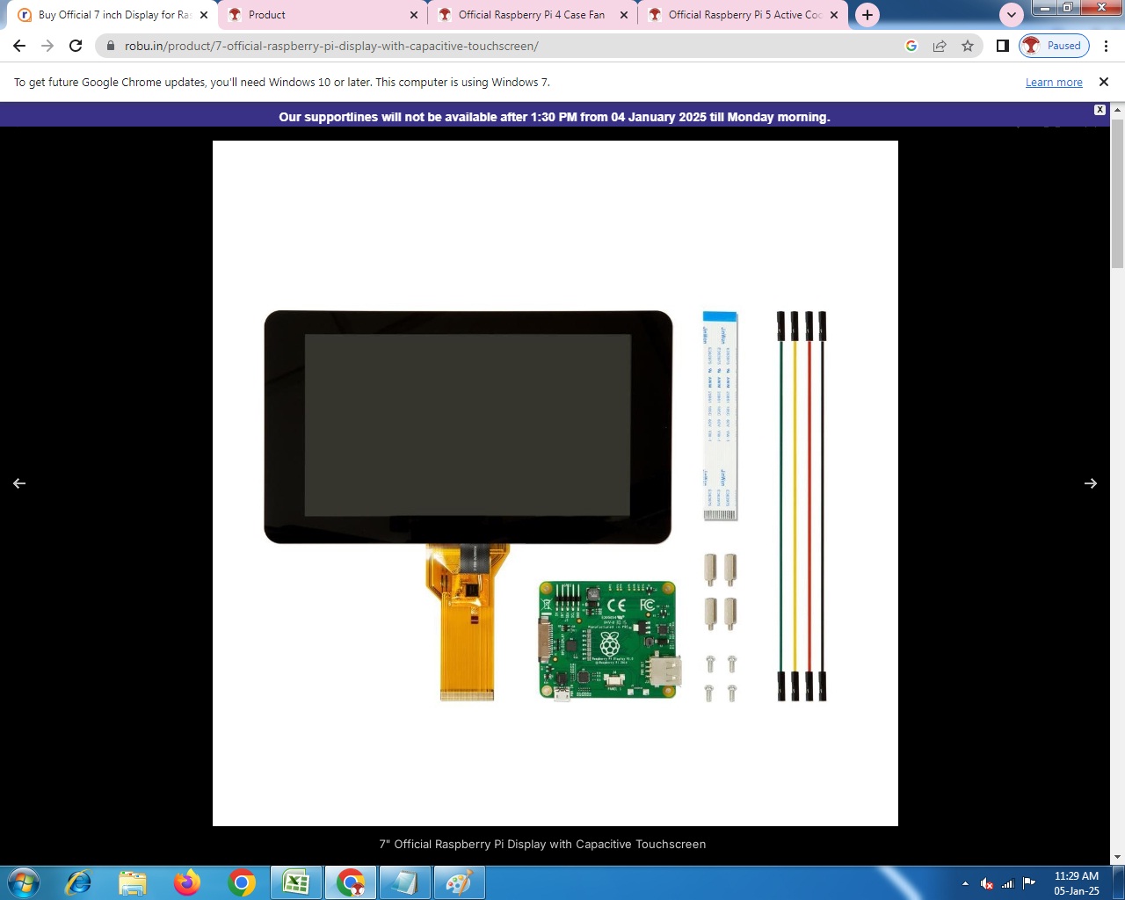Open the Windows Start menu
This screenshot has width=1125, height=900.
click(x=24, y=882)
